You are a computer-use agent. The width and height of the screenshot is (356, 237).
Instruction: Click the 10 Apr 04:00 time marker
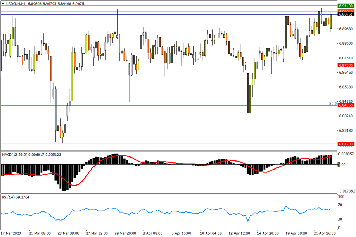[211, 233]
